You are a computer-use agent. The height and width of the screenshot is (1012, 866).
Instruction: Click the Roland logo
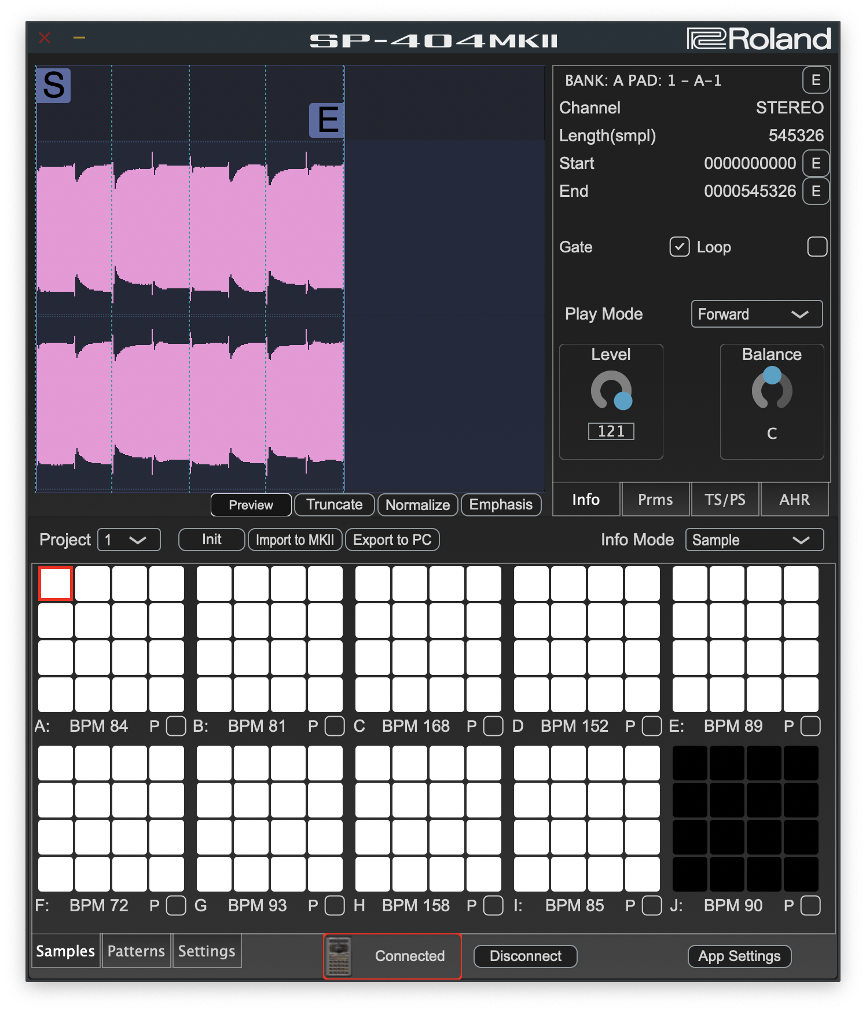[x=759, y=39]
